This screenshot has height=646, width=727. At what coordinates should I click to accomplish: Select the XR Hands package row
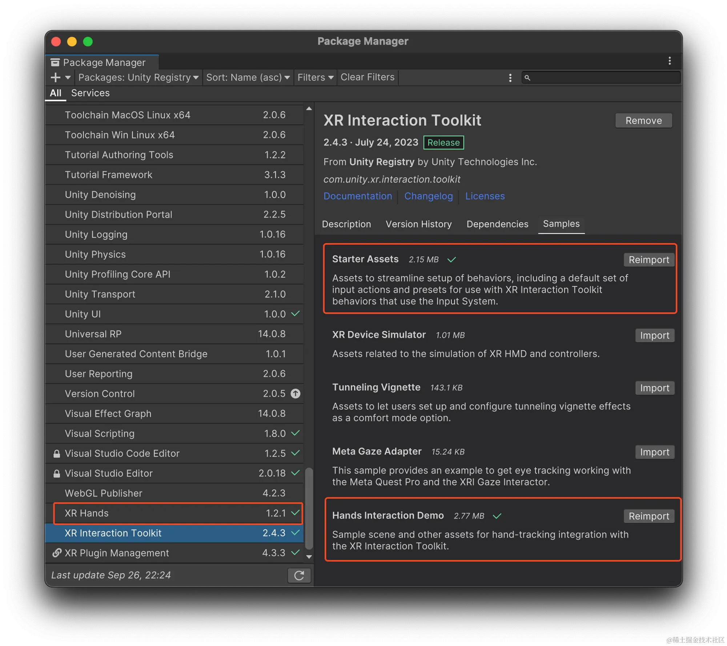tap(174, 513)
